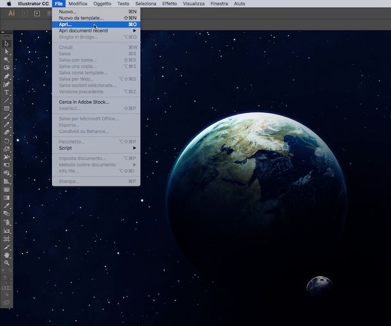Select the Slice tool
The image size is (391, 326).
tap(6, 247)
